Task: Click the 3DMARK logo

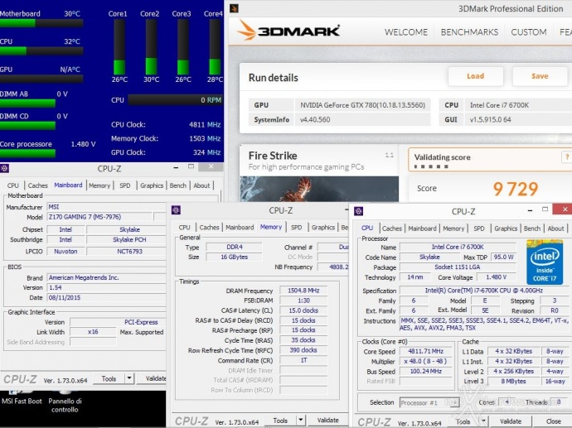Action: (288, 31)
